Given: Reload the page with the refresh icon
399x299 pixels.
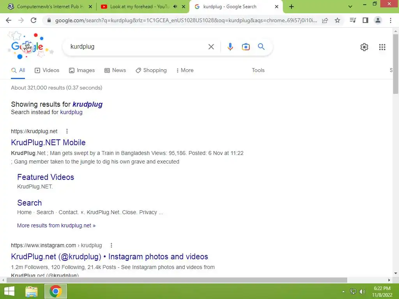Looking at the screenshot, I should click(x=34, y=20).
